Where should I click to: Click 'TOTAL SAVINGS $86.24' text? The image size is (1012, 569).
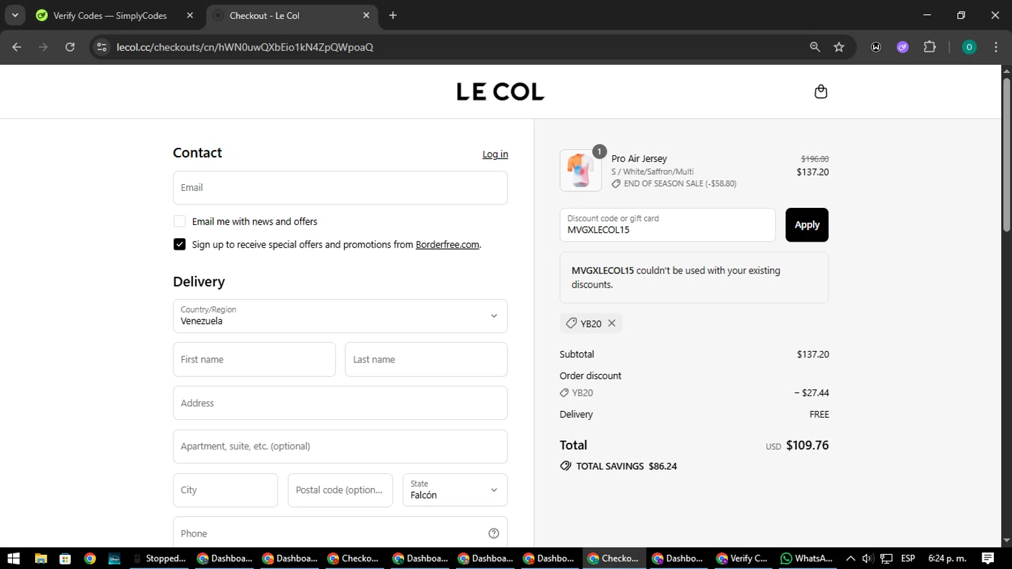point(626,466)
